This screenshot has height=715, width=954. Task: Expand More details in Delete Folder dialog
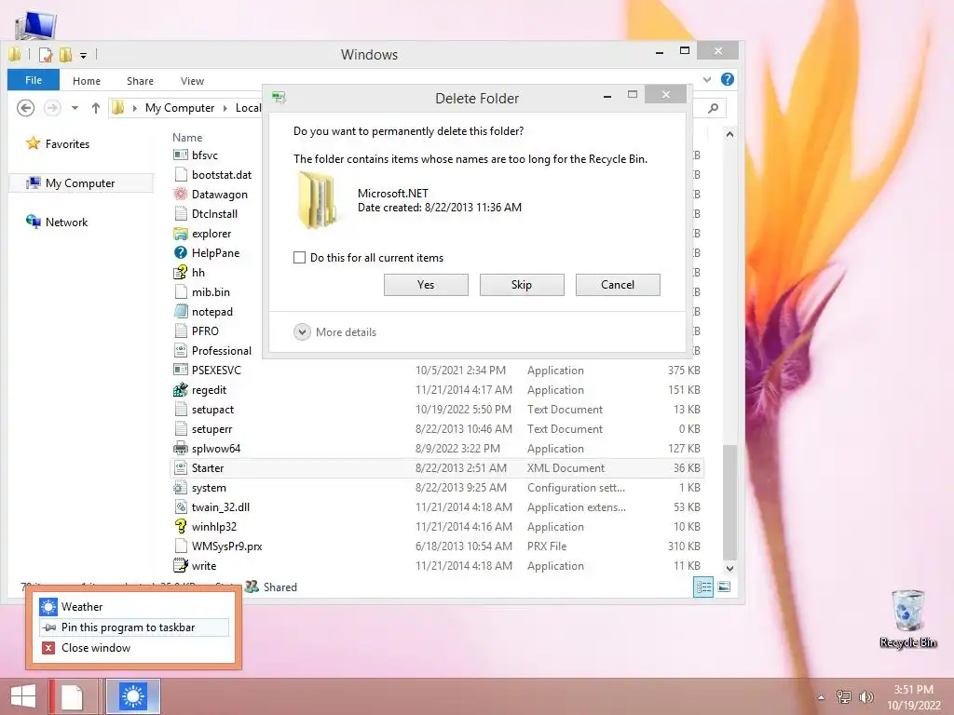[x=335, y=332]
